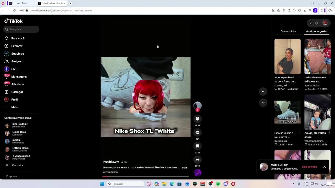Like the video with the heart icon
335x188 pixels.
(x=197, y=119)
